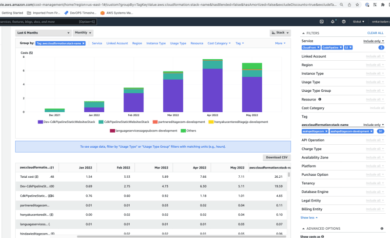Group by Instance Type
This screenshot has width=390, height=238.
156,43
